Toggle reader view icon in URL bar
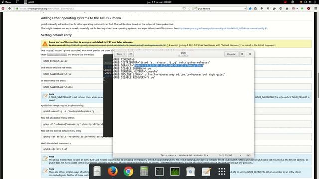This screenshot has width=319, height=179. point(184,9)
